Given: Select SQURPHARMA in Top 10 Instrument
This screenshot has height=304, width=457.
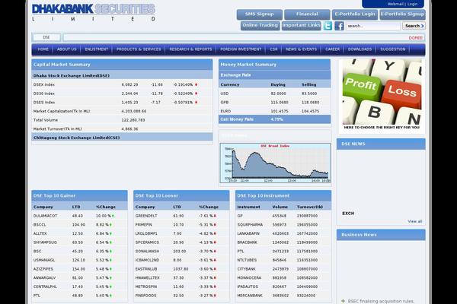Looking at the screenshot, I should pos(250,225).
